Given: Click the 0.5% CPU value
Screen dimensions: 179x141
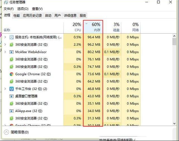Looking at the screenshot, I should [77, 37].
